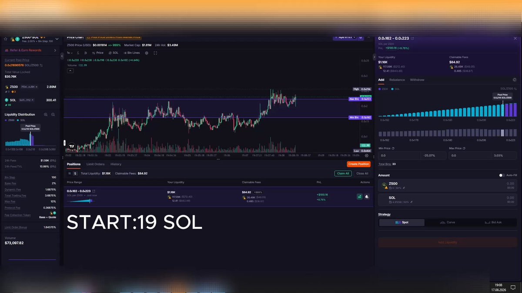Refresh the position panel
The height and width of the screenshot is (293, 522).
pos(515,80)
